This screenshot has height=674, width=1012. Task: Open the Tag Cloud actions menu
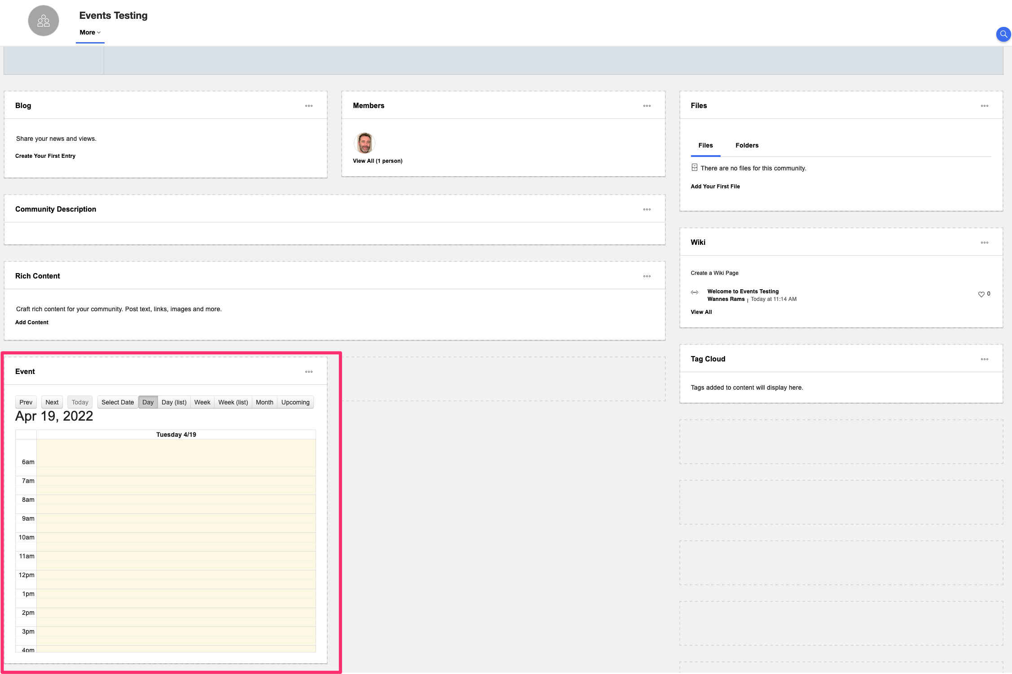click(985, 359)
